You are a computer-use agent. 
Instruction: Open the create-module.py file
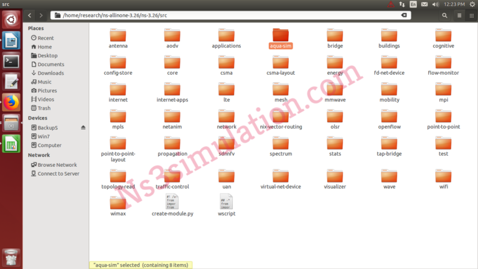(172, 201)
